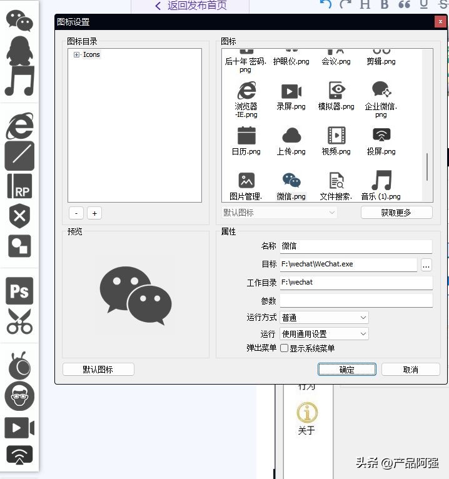This screenshot has width=449, height=479.
Task: Open the QQ penguin icon in the dock
Action: pyautogui.click(x=19, y=51)
